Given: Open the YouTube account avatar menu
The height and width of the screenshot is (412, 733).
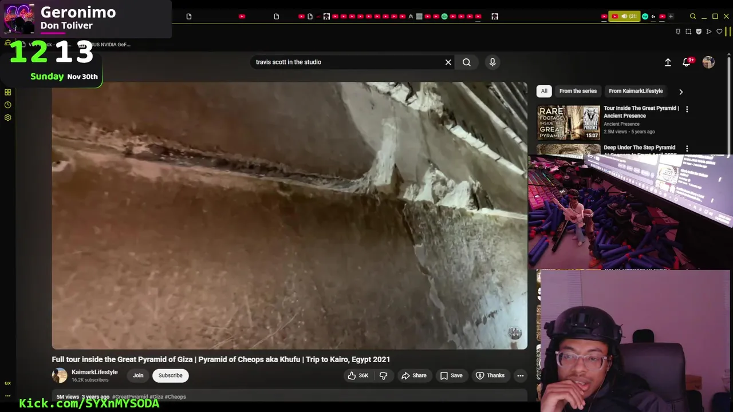Looking at the screenshot, I should [708, 62].
